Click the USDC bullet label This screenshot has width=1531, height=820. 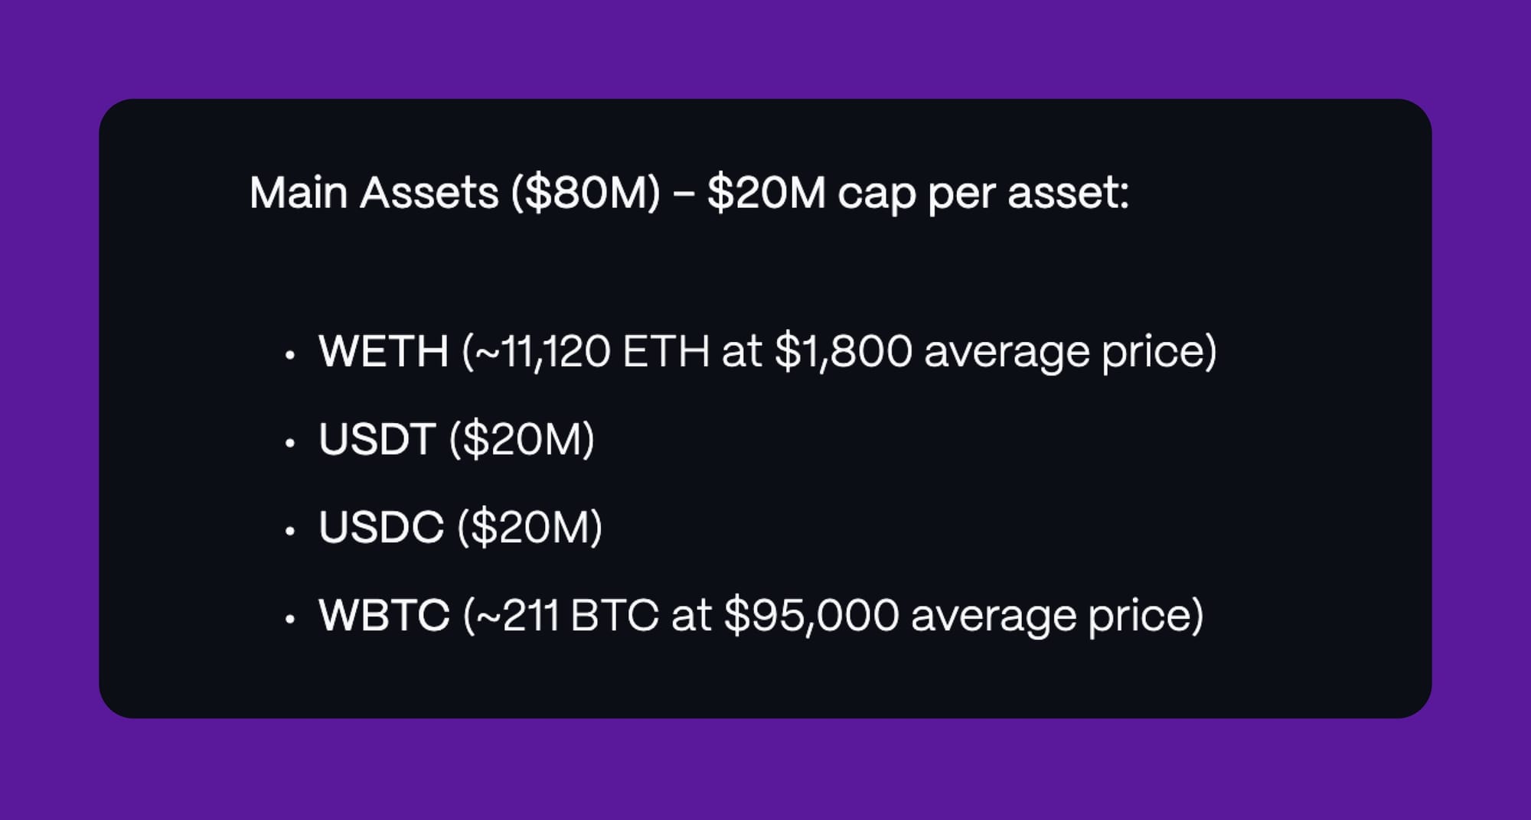(x=381, y=527)
